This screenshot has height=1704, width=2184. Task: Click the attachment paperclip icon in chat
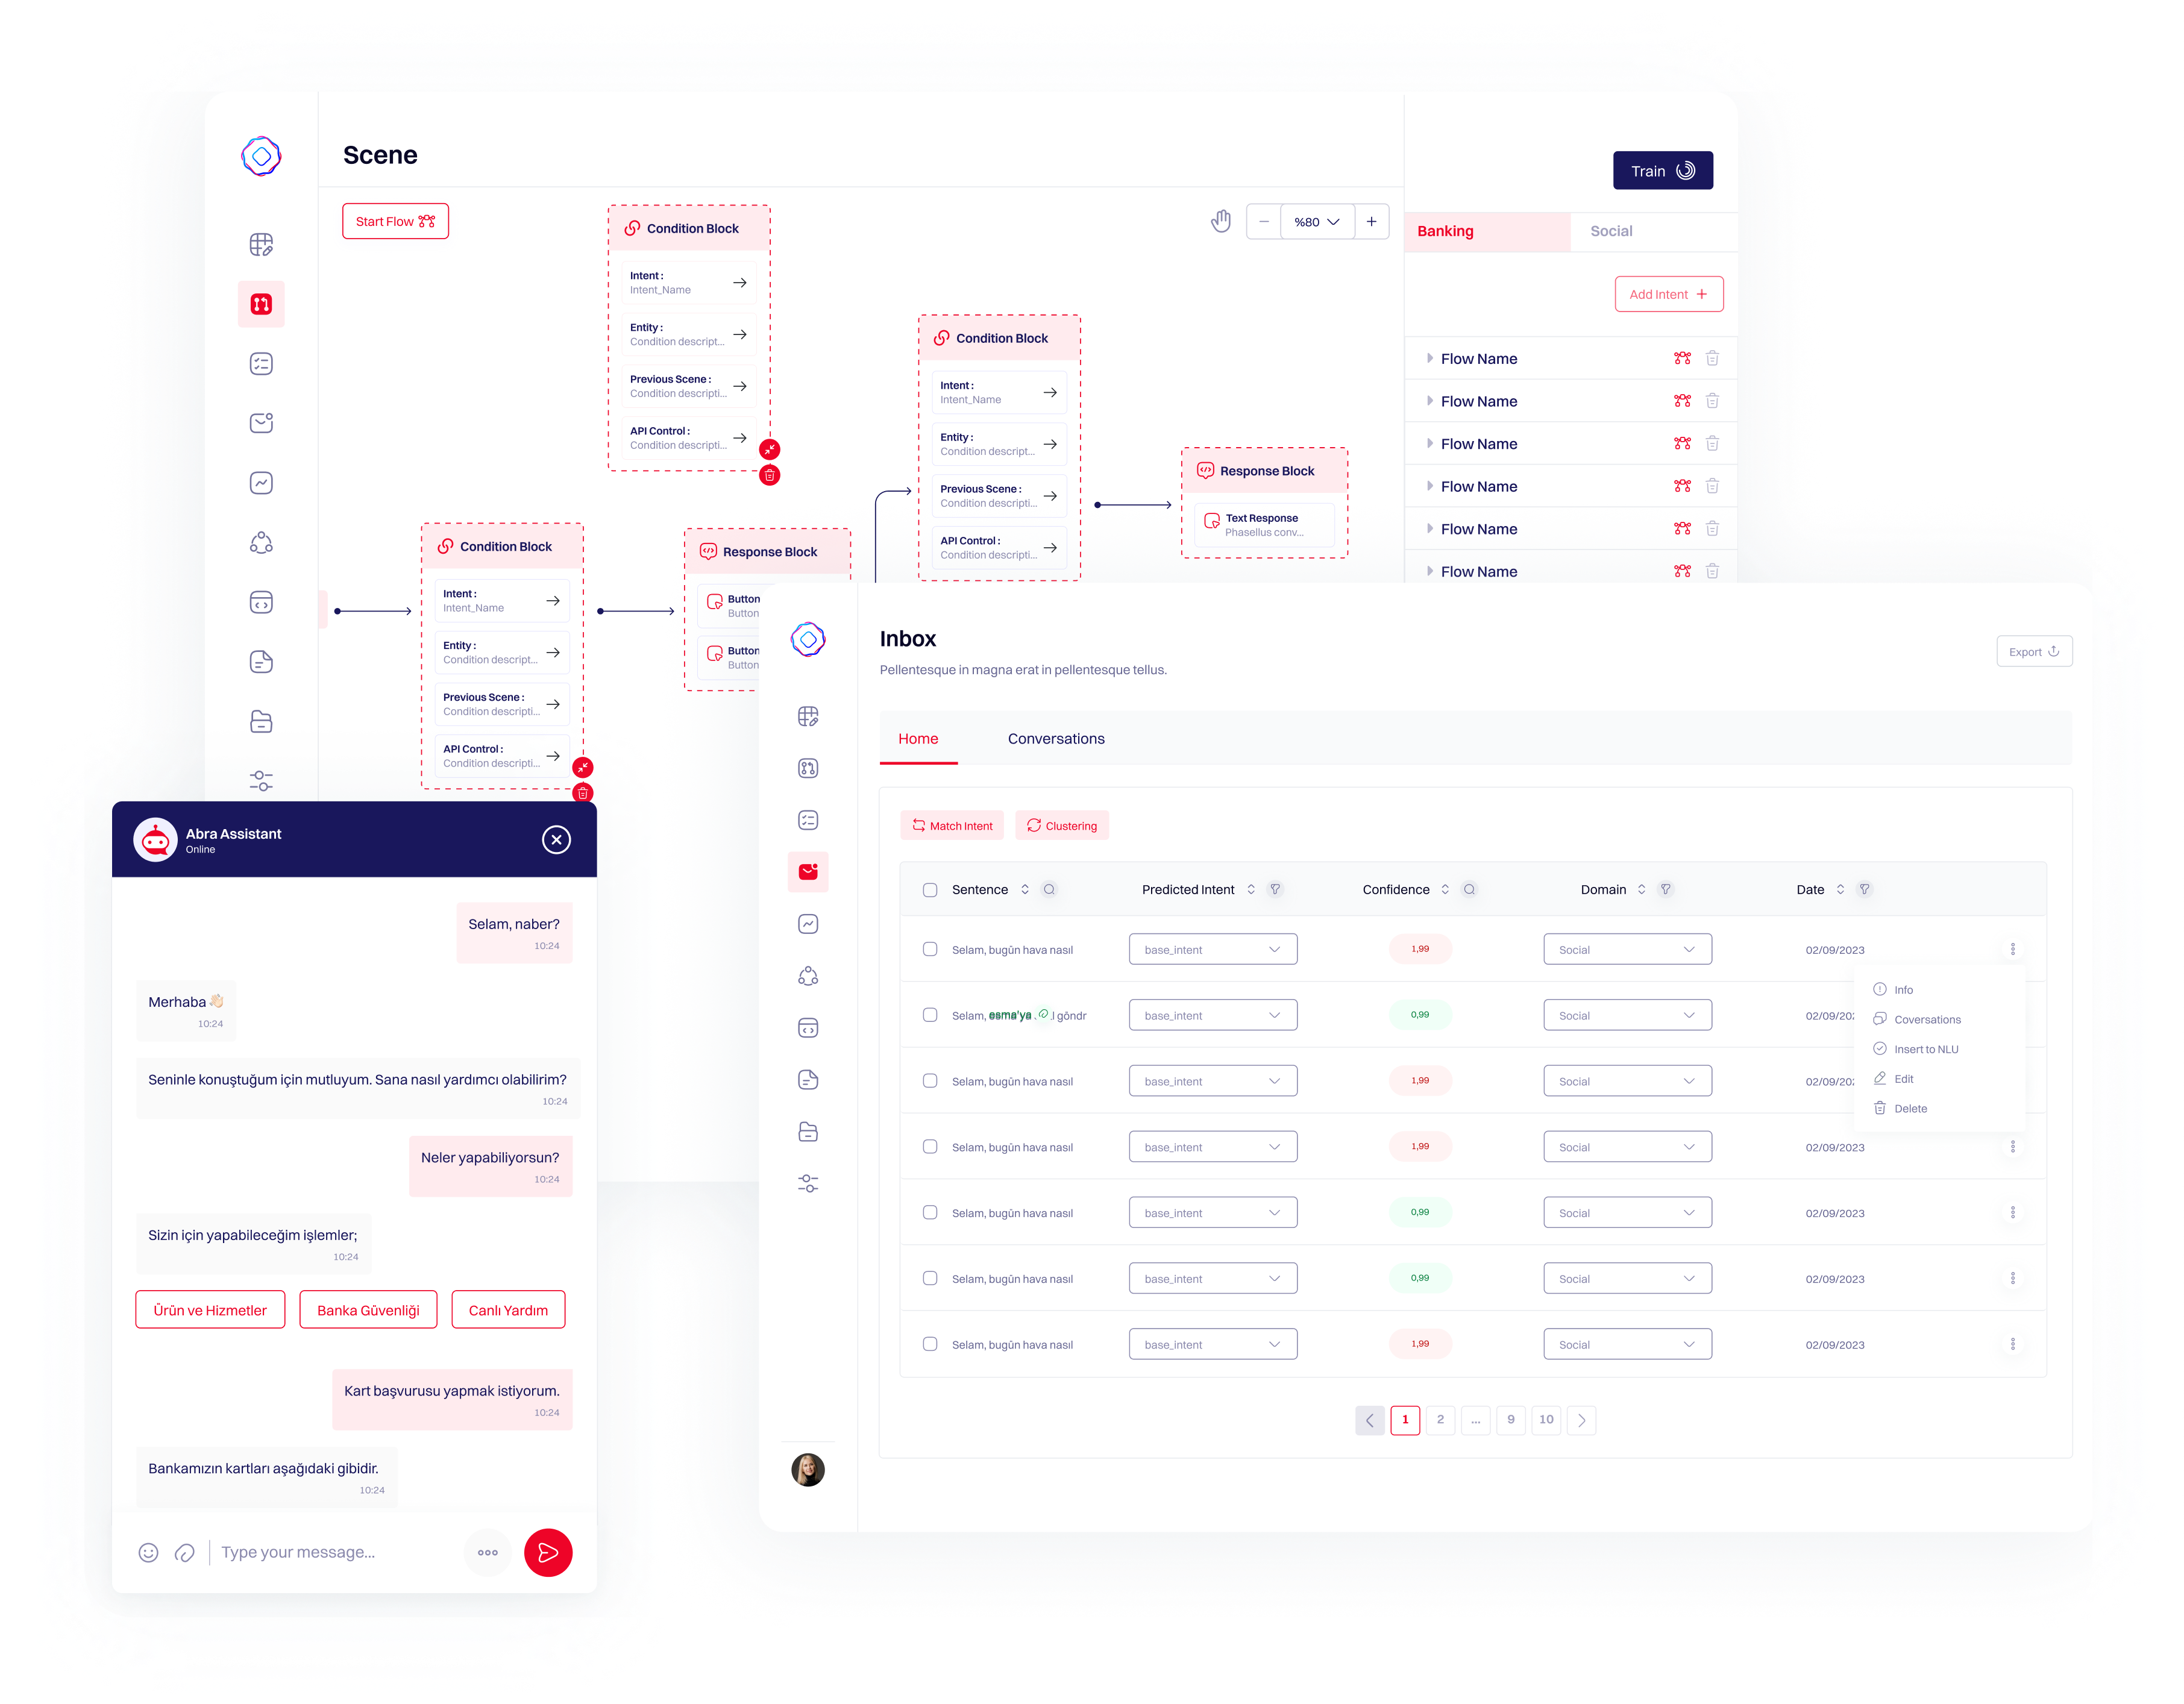tap(185, 1552)
